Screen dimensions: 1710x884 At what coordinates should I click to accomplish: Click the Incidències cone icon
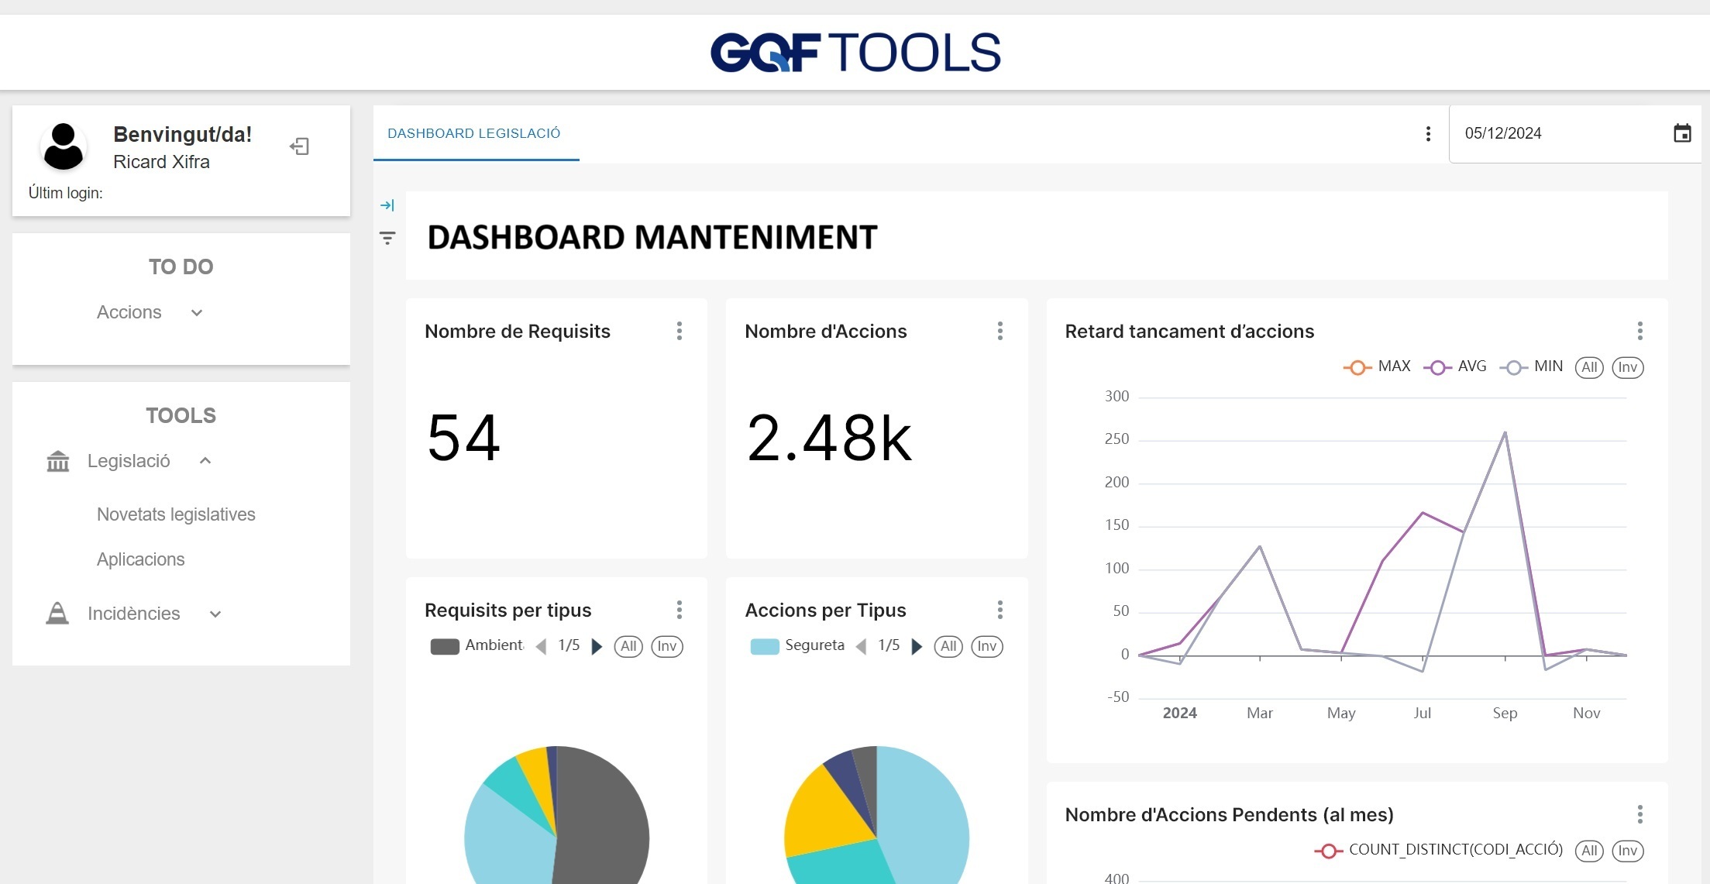point(57,614)
